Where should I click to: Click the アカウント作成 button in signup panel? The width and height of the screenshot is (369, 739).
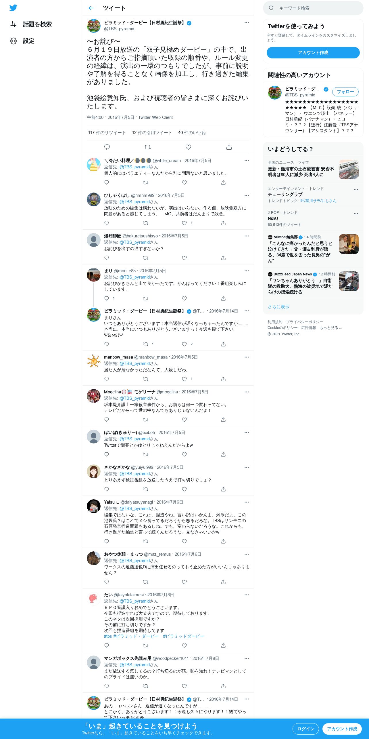point(313,53)
